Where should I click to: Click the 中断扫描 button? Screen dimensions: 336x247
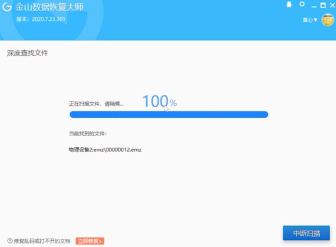click(306, 233)
